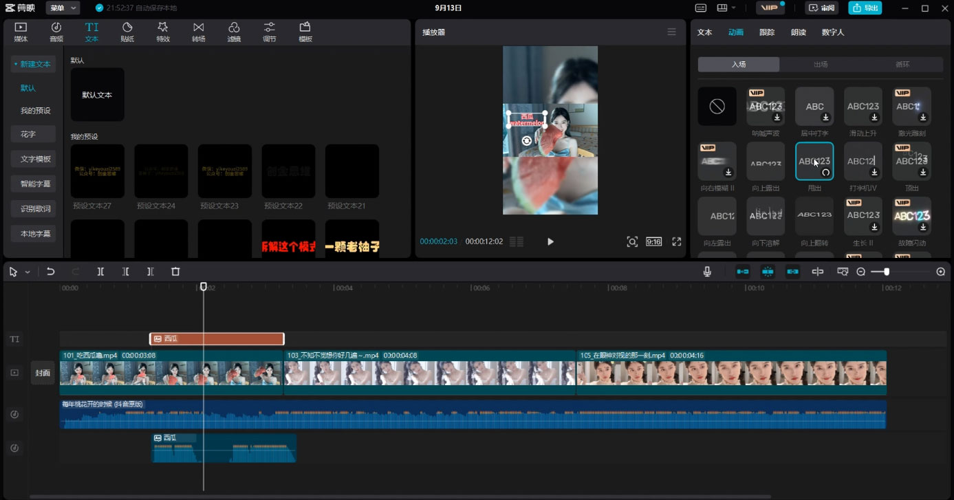Screen dimensions: 954x500
Task: Click the timeline zoom slider handle
Action: point(887,272)
